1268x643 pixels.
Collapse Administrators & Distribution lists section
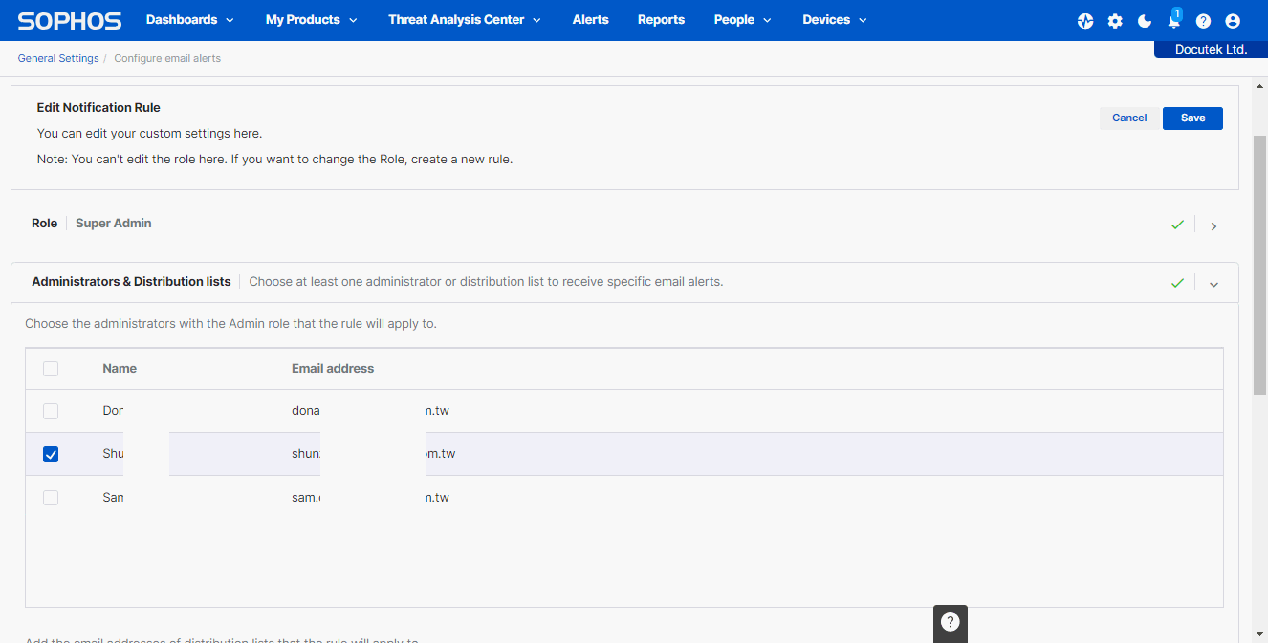click(x=1213, y=284)
